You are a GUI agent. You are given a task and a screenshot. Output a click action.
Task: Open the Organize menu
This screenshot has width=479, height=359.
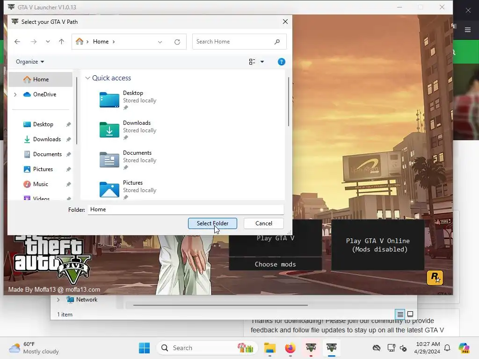[x=30, y=62]
